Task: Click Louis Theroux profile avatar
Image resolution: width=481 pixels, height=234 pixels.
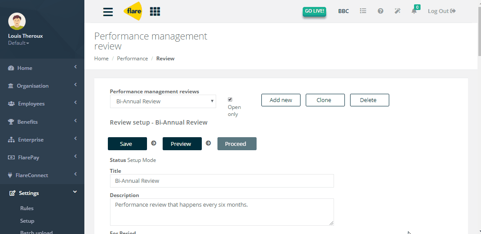Action: 17,21
